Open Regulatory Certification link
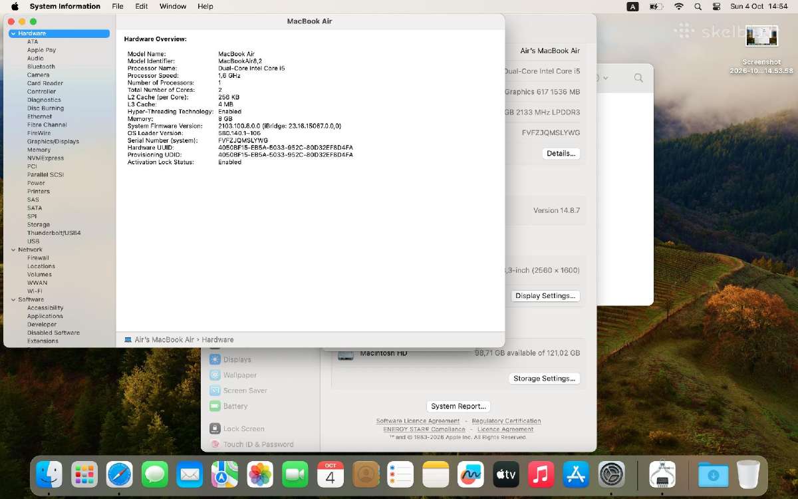 tap(506, 420)
